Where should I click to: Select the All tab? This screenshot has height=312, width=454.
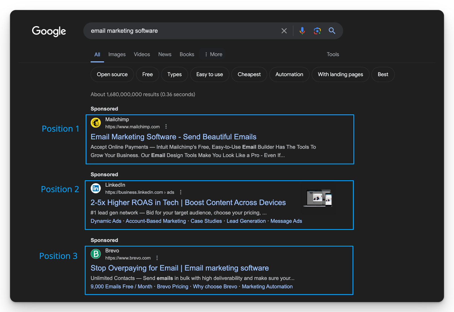coord(97,54)
